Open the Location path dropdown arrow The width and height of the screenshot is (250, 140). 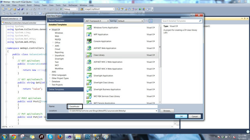click(x=156, y=111)
